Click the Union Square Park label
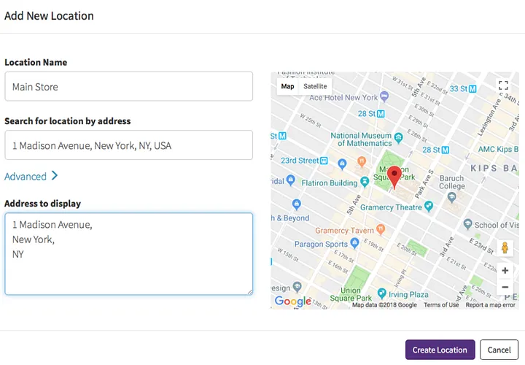Screen dimensions: 525x365 pyautogui.click(x=351, y=294)
